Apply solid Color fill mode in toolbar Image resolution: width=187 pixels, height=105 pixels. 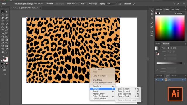click(2, 64)
